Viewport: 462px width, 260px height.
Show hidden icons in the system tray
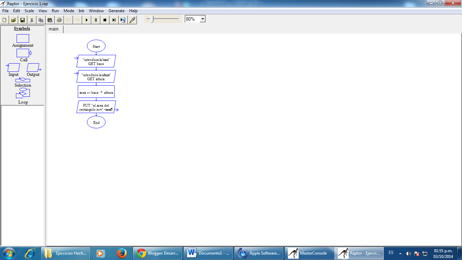click(x=400, y=253)
